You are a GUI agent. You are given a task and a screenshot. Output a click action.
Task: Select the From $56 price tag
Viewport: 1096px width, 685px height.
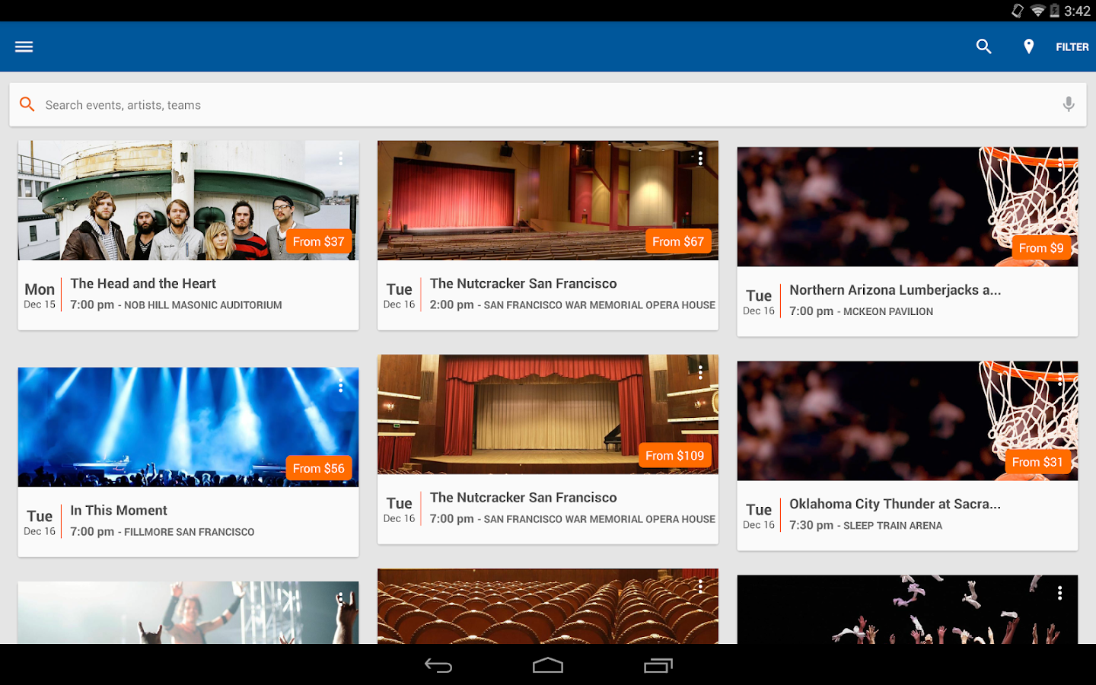(318, 468)
